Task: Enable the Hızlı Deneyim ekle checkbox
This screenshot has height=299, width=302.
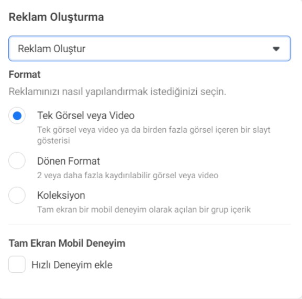Action: coord(17,264)
